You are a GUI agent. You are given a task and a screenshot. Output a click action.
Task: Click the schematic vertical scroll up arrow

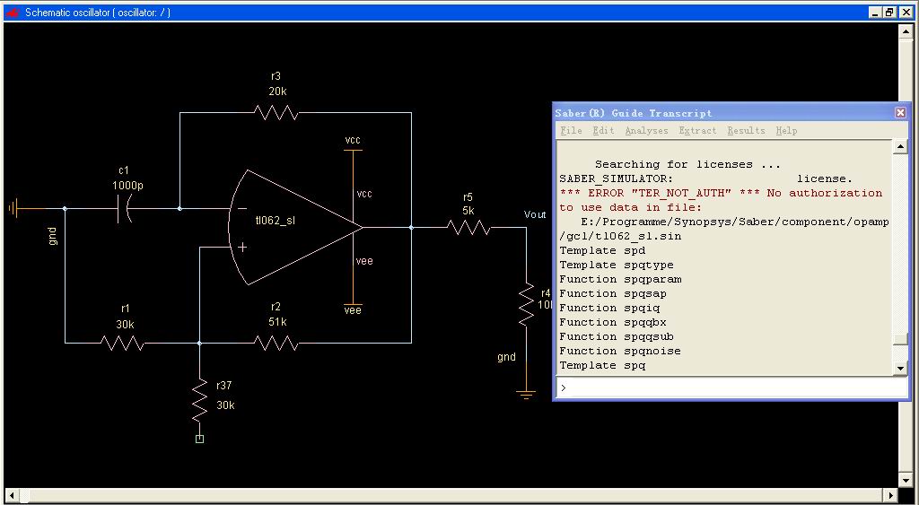906,32
